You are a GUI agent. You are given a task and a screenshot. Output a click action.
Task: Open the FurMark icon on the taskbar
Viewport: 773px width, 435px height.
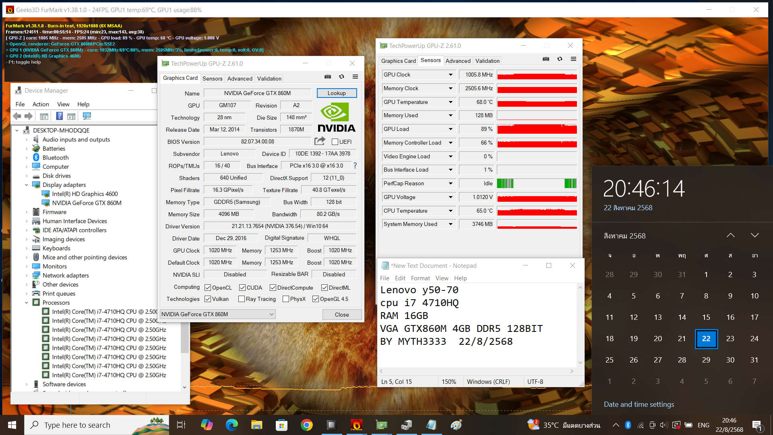point(356,425)
